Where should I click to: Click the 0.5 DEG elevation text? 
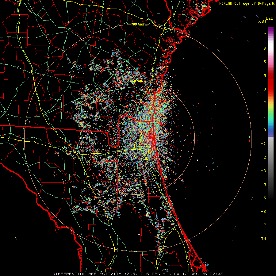pos(151,274)
